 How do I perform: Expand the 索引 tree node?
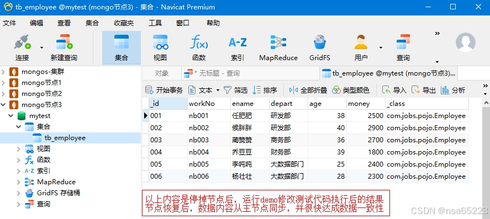click(x=19, y=171)
